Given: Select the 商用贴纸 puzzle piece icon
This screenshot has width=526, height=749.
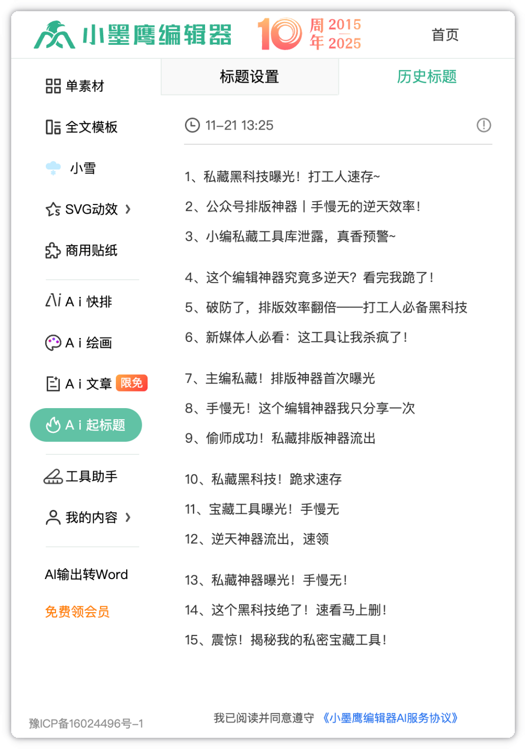Looking at the screenshot, I should point(53,251).
